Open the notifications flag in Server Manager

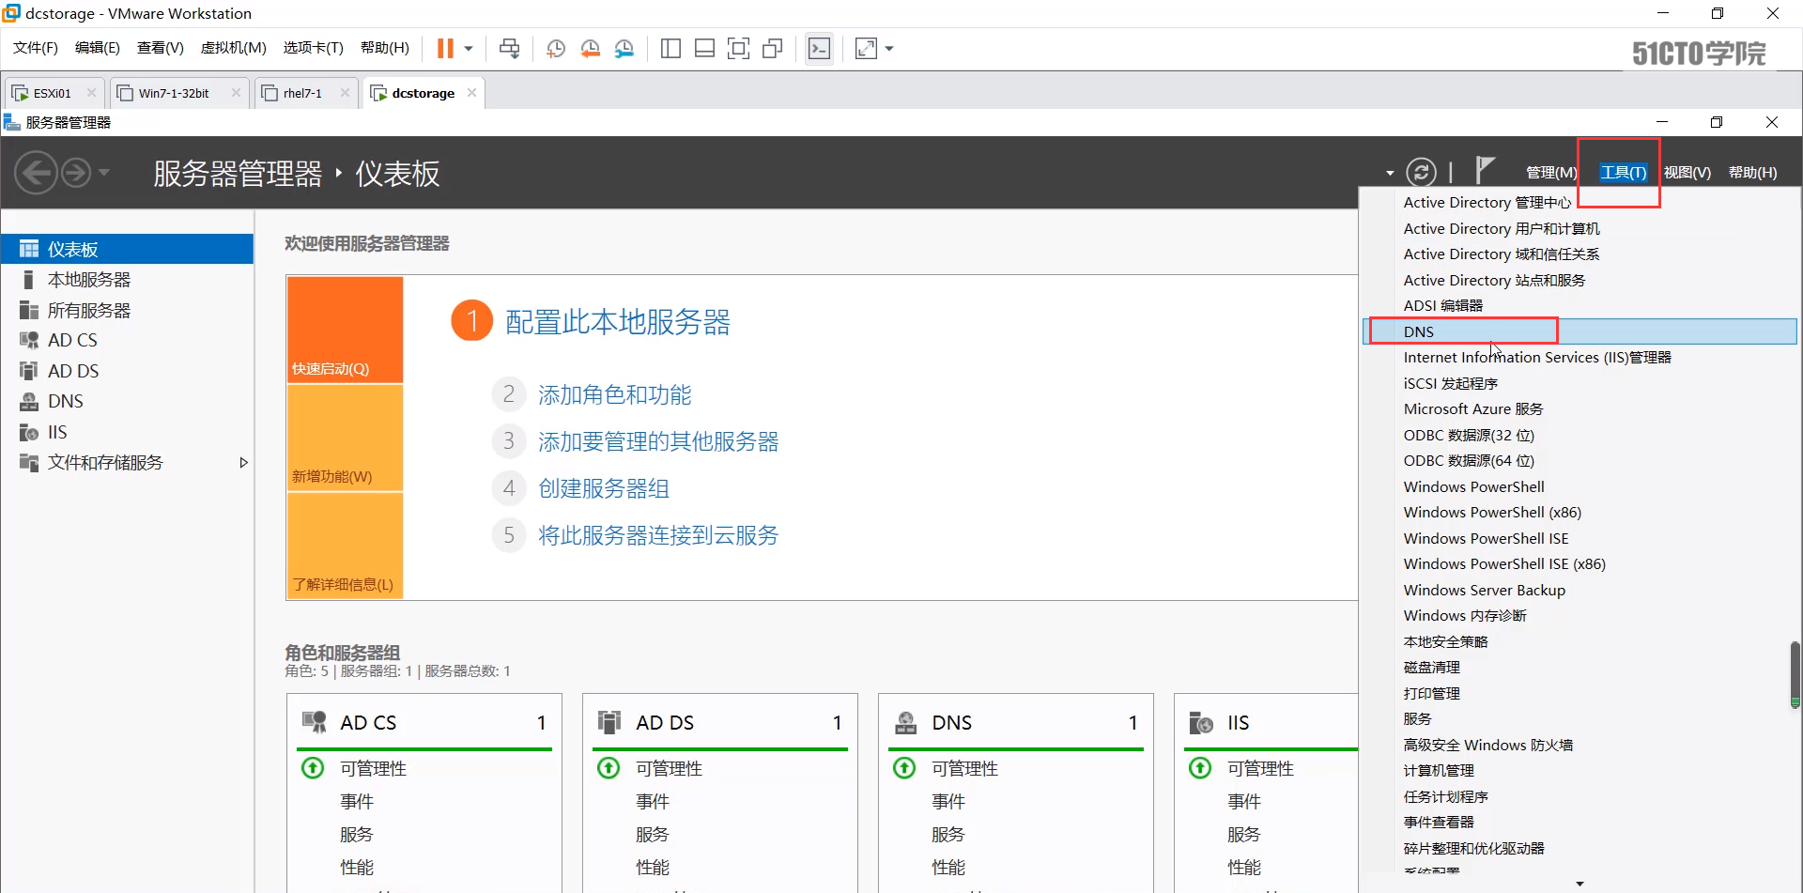coord(1484,170)
